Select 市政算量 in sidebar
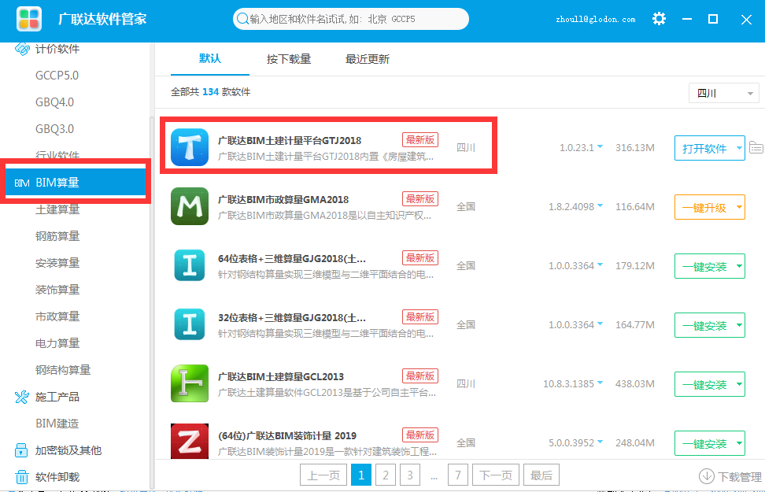The height and width of the screenshot is (492, 765). click(x=57, y=316)
